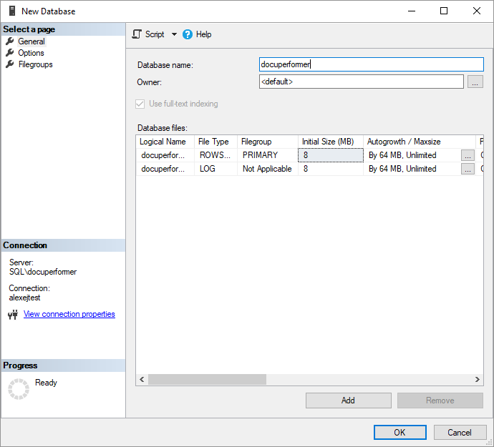Switch to the Filegroups page

pyautogui.click(x=35, y=64)
